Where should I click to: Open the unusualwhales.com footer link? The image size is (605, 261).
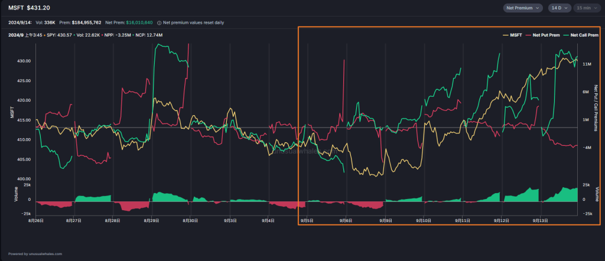[x=35, y=254]
